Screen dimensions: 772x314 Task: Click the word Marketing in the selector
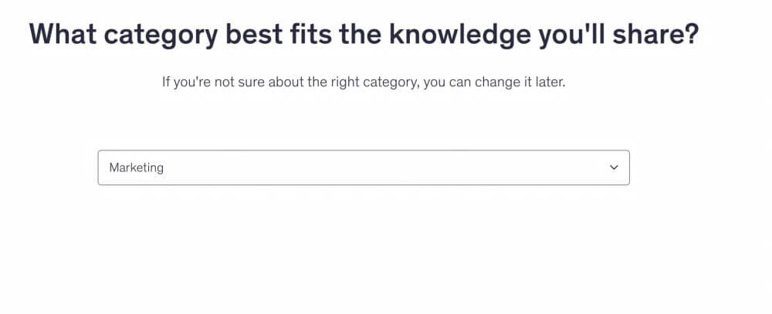coord(137,167)
